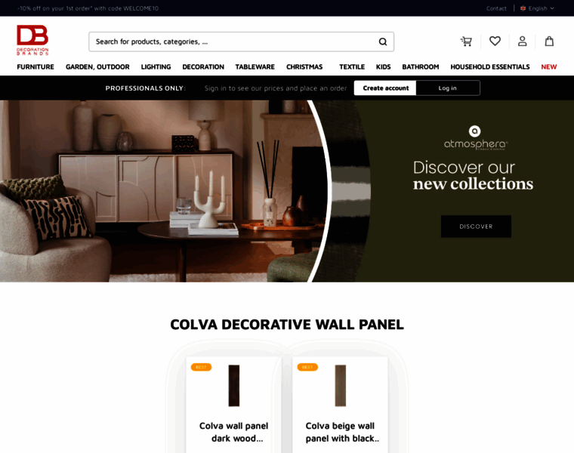Select the CHRISTMAS menu item
Screen dimensions: 574x453
[304, 67]
